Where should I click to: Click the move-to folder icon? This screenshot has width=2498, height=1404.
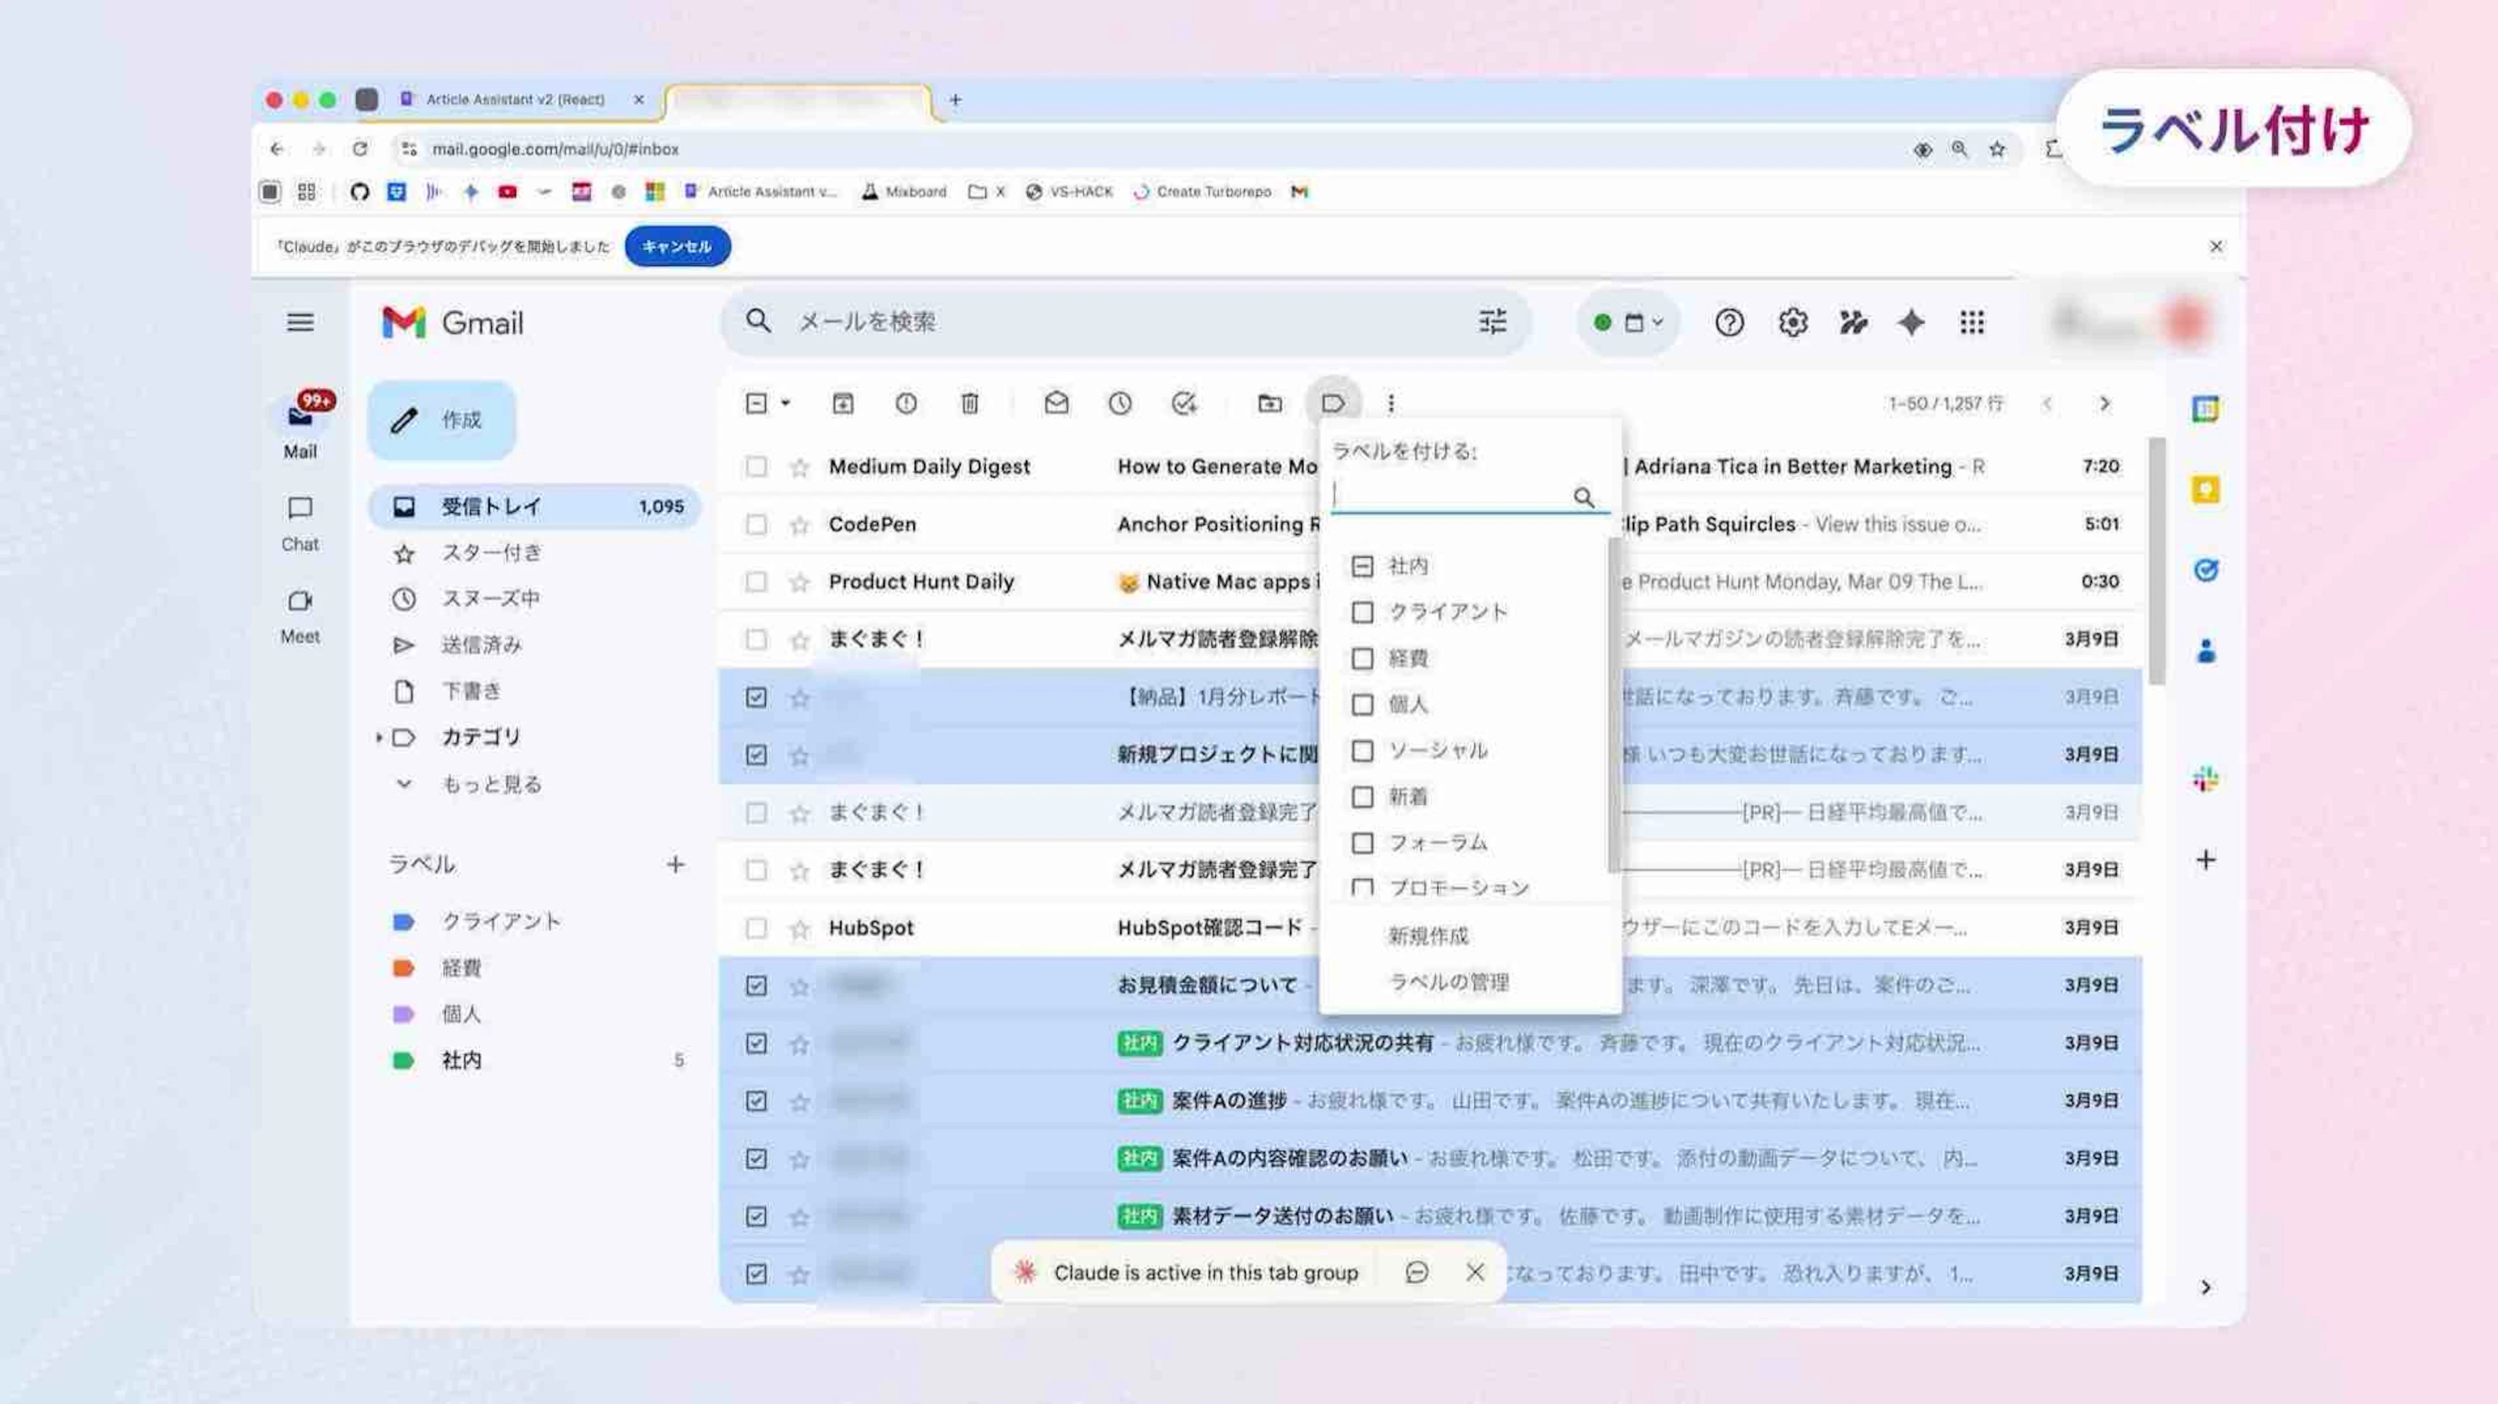pyautogui.click(x=1269, y=403)
